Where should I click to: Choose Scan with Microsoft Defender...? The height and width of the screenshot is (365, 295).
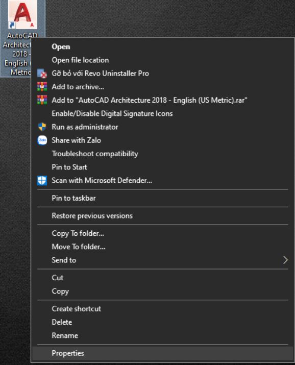tap(162, 180)
